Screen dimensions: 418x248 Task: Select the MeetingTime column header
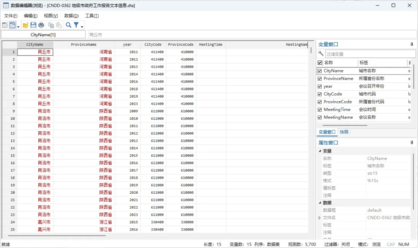point(211,45)
